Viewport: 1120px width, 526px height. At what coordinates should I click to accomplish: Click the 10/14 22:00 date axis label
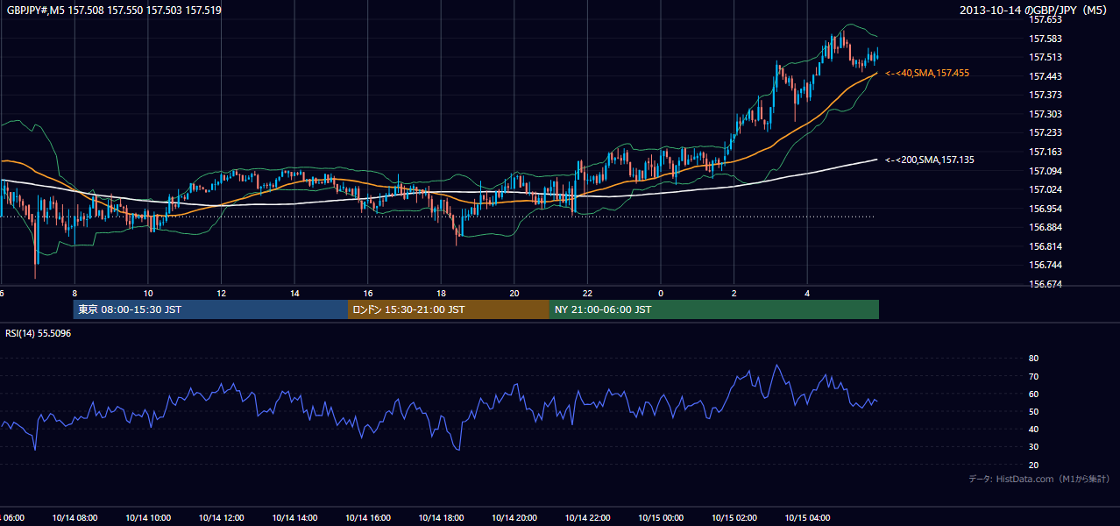click(x=587, y=517)
